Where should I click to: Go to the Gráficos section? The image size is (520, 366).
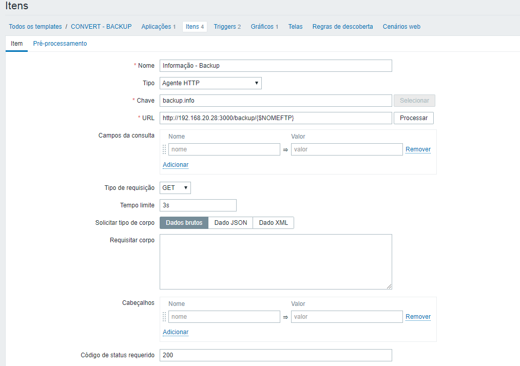[264, 27]
